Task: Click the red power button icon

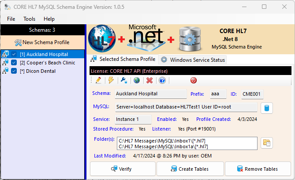Action: pyautogui.click(x=194, y=80)
